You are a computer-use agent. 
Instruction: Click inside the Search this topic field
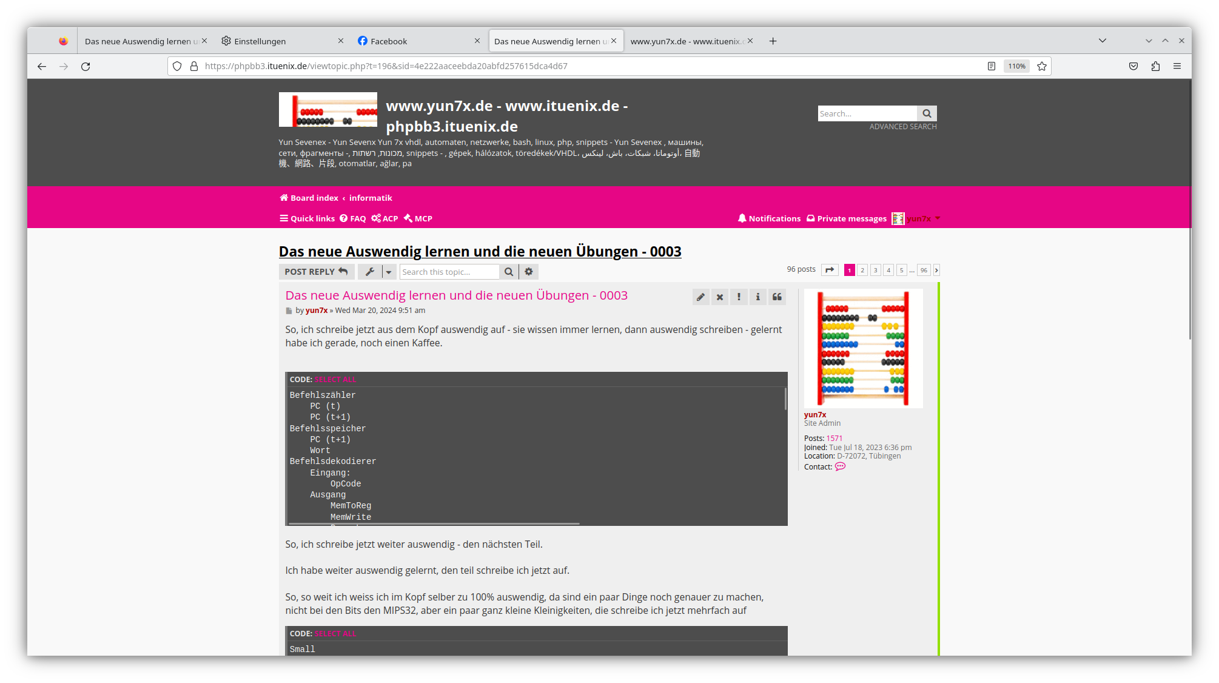pyautogui.click(x=449, y=272)
